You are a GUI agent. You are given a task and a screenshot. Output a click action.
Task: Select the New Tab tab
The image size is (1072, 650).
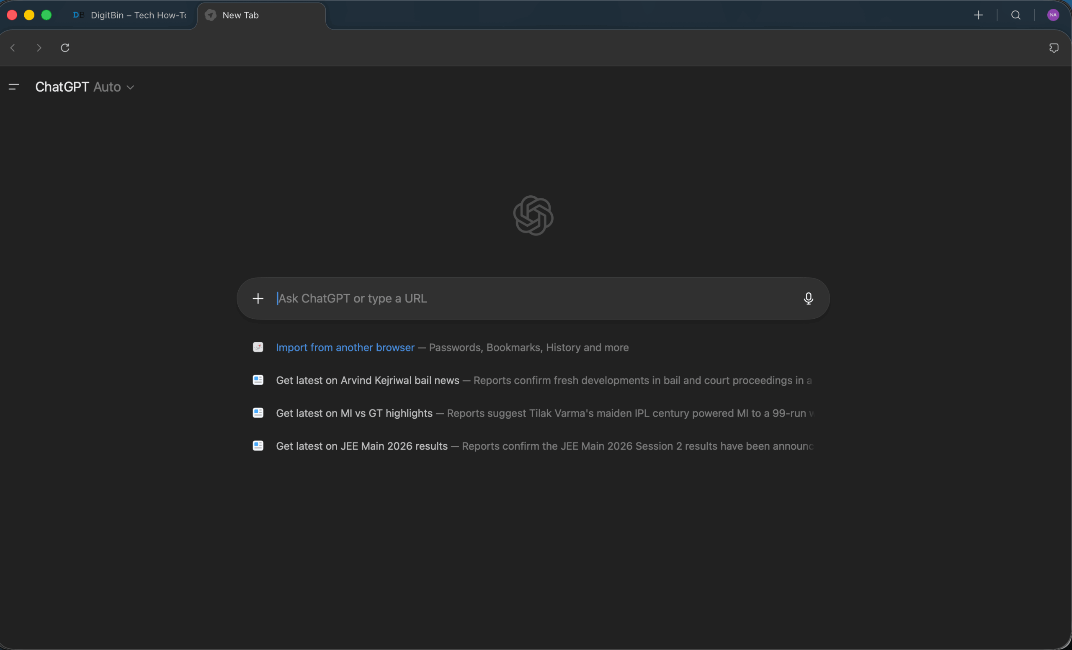point(240,15)
